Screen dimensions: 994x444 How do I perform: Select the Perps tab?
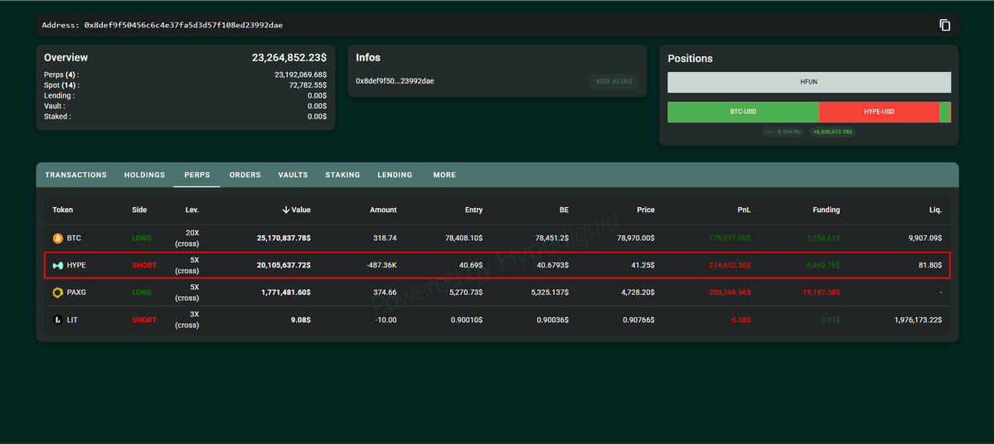[197, 175]
